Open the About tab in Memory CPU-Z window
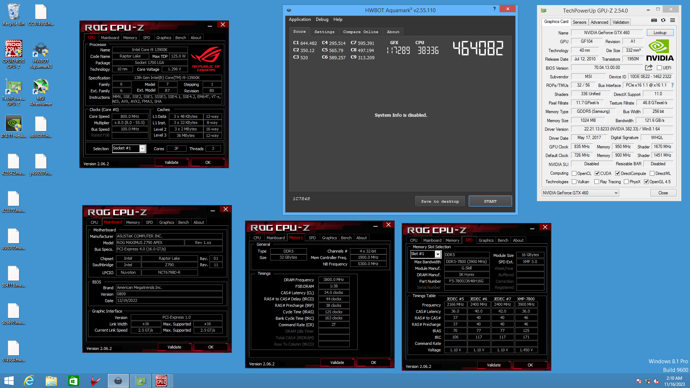The width and height of the screenshot is (690, 388). [x=362, y=238]
